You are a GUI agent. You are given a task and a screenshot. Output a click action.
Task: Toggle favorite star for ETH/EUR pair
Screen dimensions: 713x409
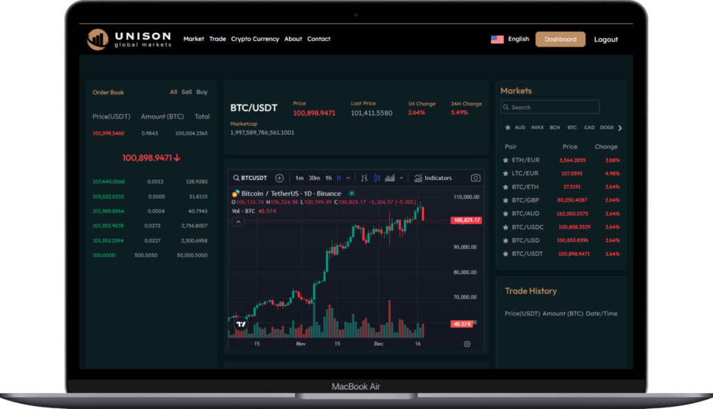(x=506, y=160)
